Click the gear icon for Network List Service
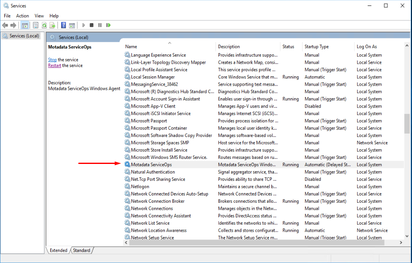This screenshot has width=412, height=263. [x=128, y=223]
